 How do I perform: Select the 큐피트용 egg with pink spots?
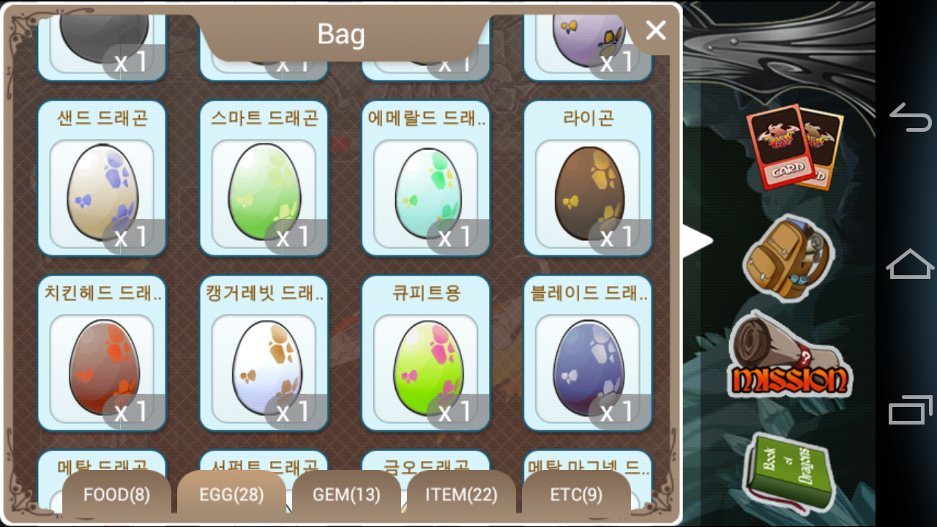tap(426, 353)
